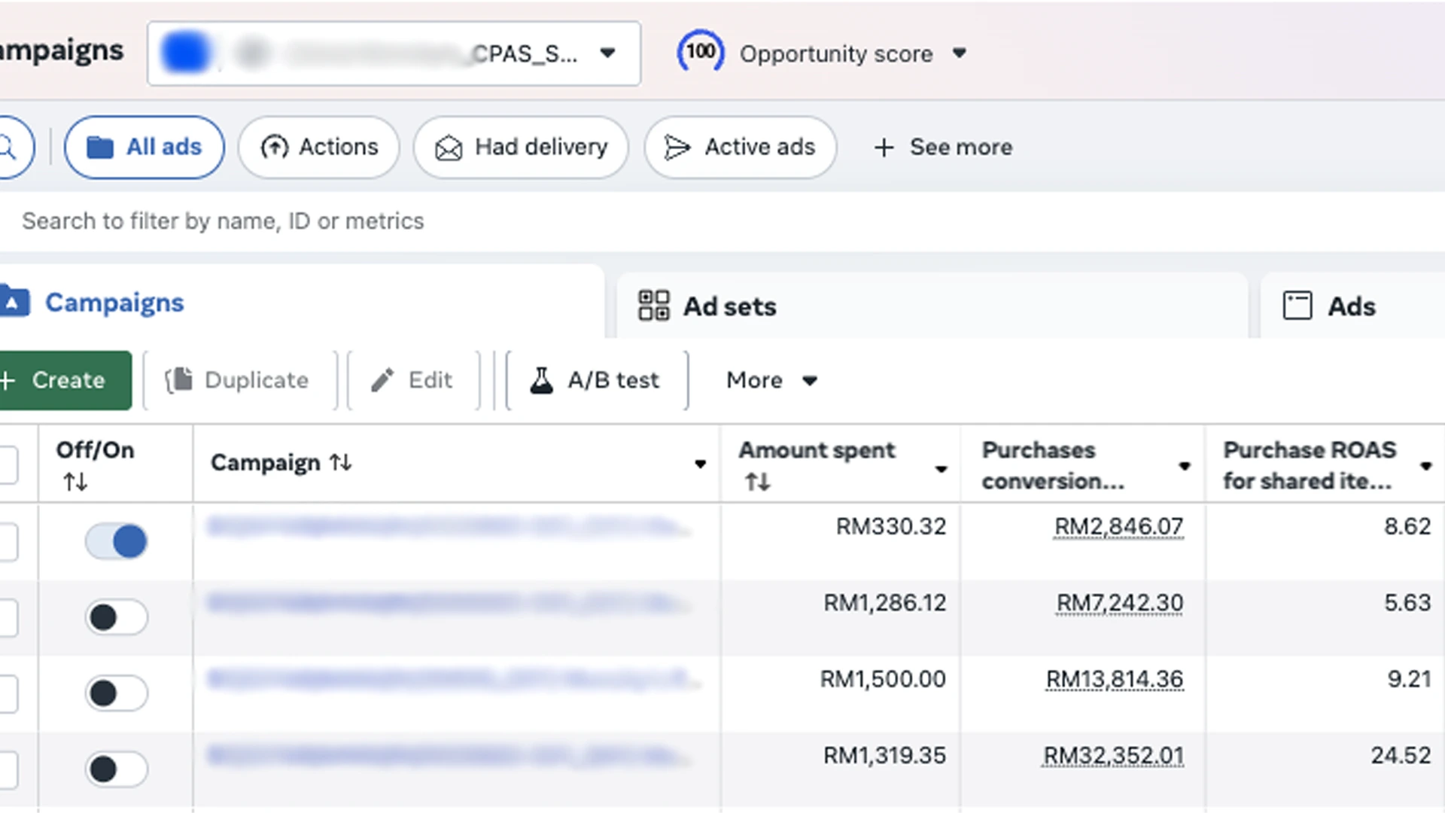Toggle off the RM330.32 campaign
Image resolution: width=1445 pixels, height=813 pixels.
click(116, 541)
